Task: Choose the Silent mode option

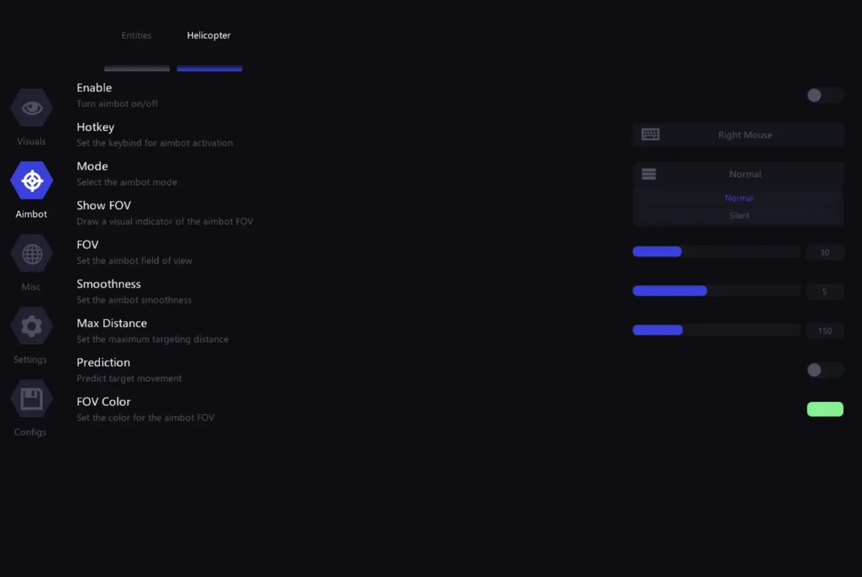Action: pyautogui.click(x=739, y=216)
